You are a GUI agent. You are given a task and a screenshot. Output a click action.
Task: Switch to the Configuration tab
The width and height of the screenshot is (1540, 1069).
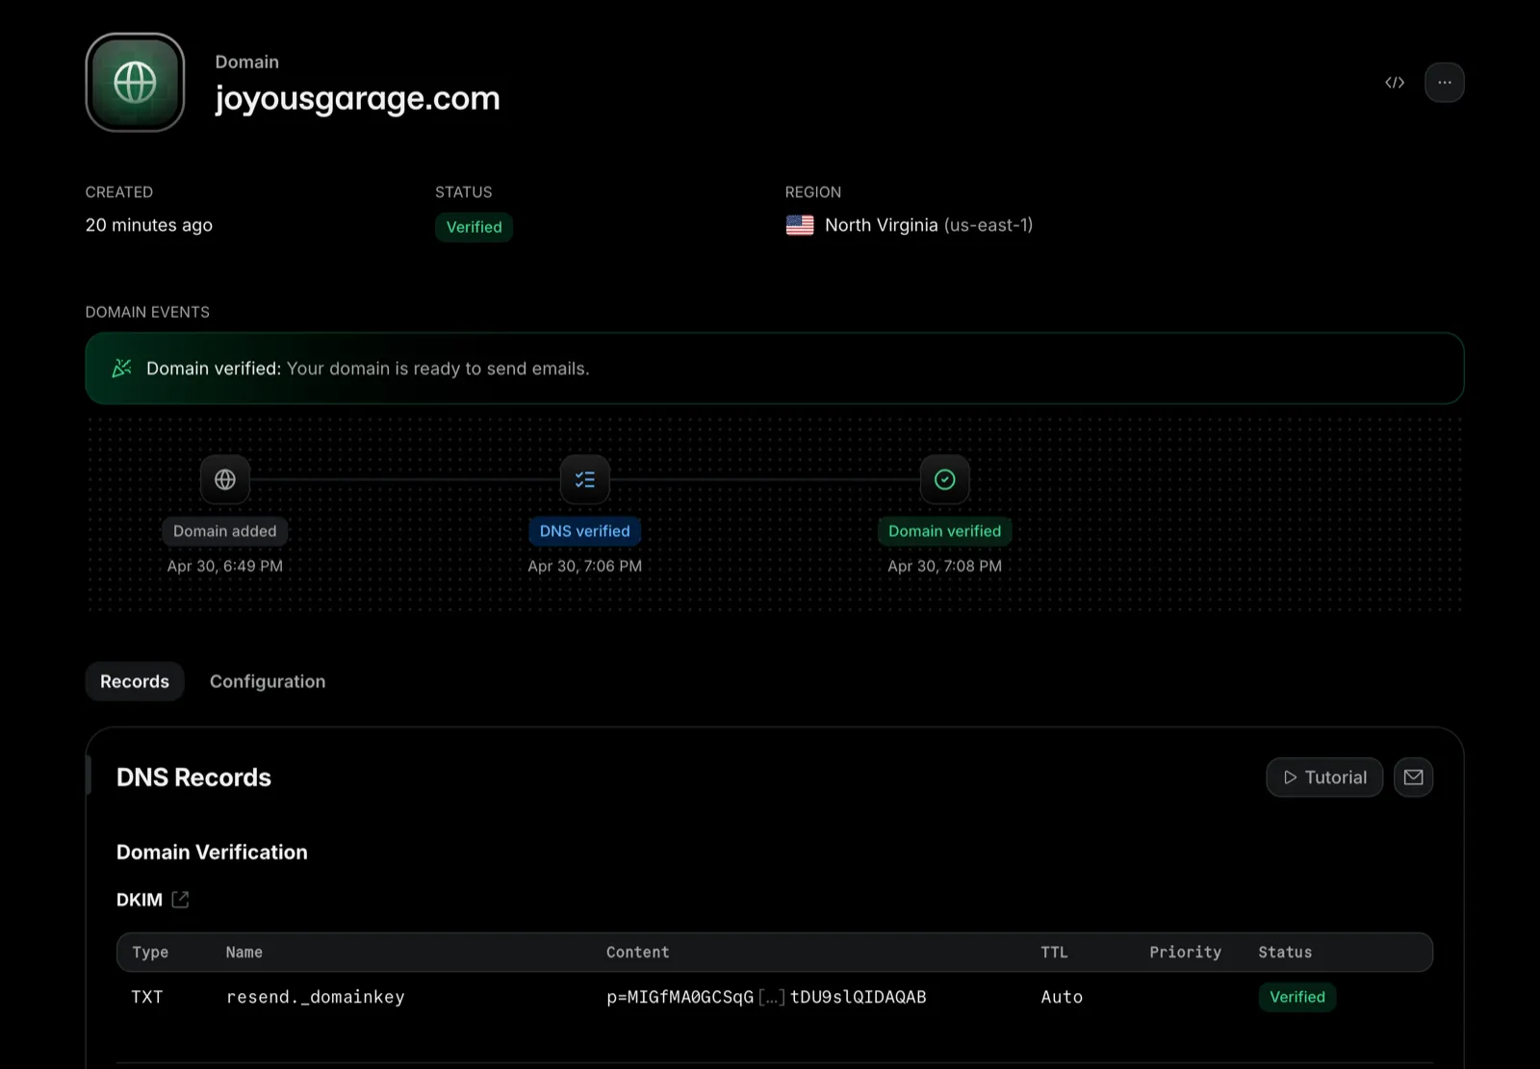point(268,681)
